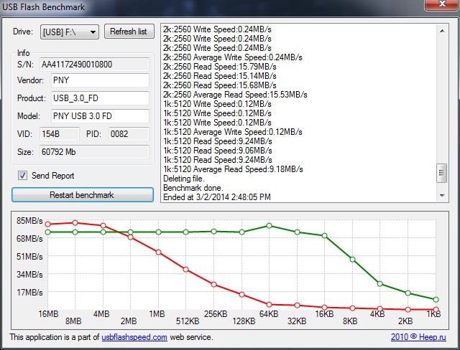460x350 pixels.
Task: Click red write-speed point at 512KB
Action: click(x=186, y=270)
